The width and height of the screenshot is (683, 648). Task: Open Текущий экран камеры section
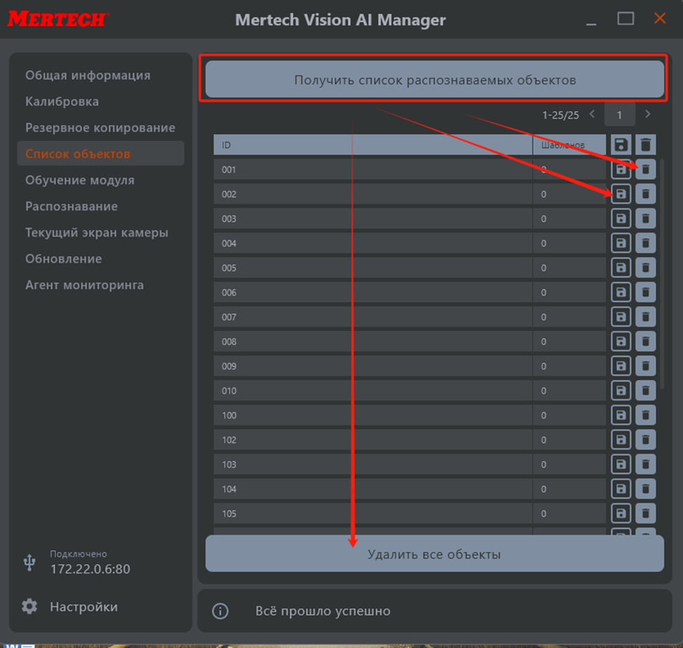point(97,233)
